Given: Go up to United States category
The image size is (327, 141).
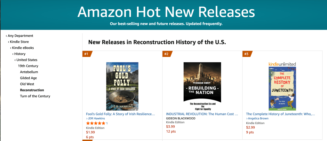Looking at the screenshot, I should click(x=27, y=60).
